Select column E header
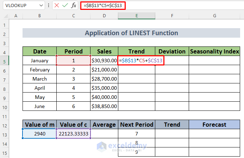 (x=136, y=16)
